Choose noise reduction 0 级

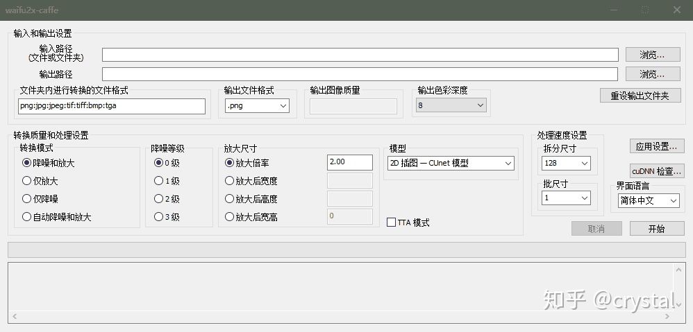[x=167, y=163]
